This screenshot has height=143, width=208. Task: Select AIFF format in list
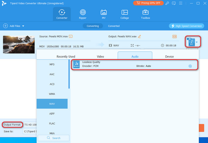click(x=52, y=114)
